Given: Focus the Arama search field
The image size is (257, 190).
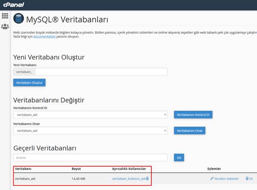Looking at the screenshot, I should 90,158.
